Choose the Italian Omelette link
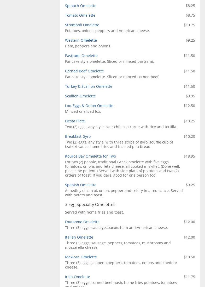Viewport: 205px width, 287px height. tap(79, 237)
